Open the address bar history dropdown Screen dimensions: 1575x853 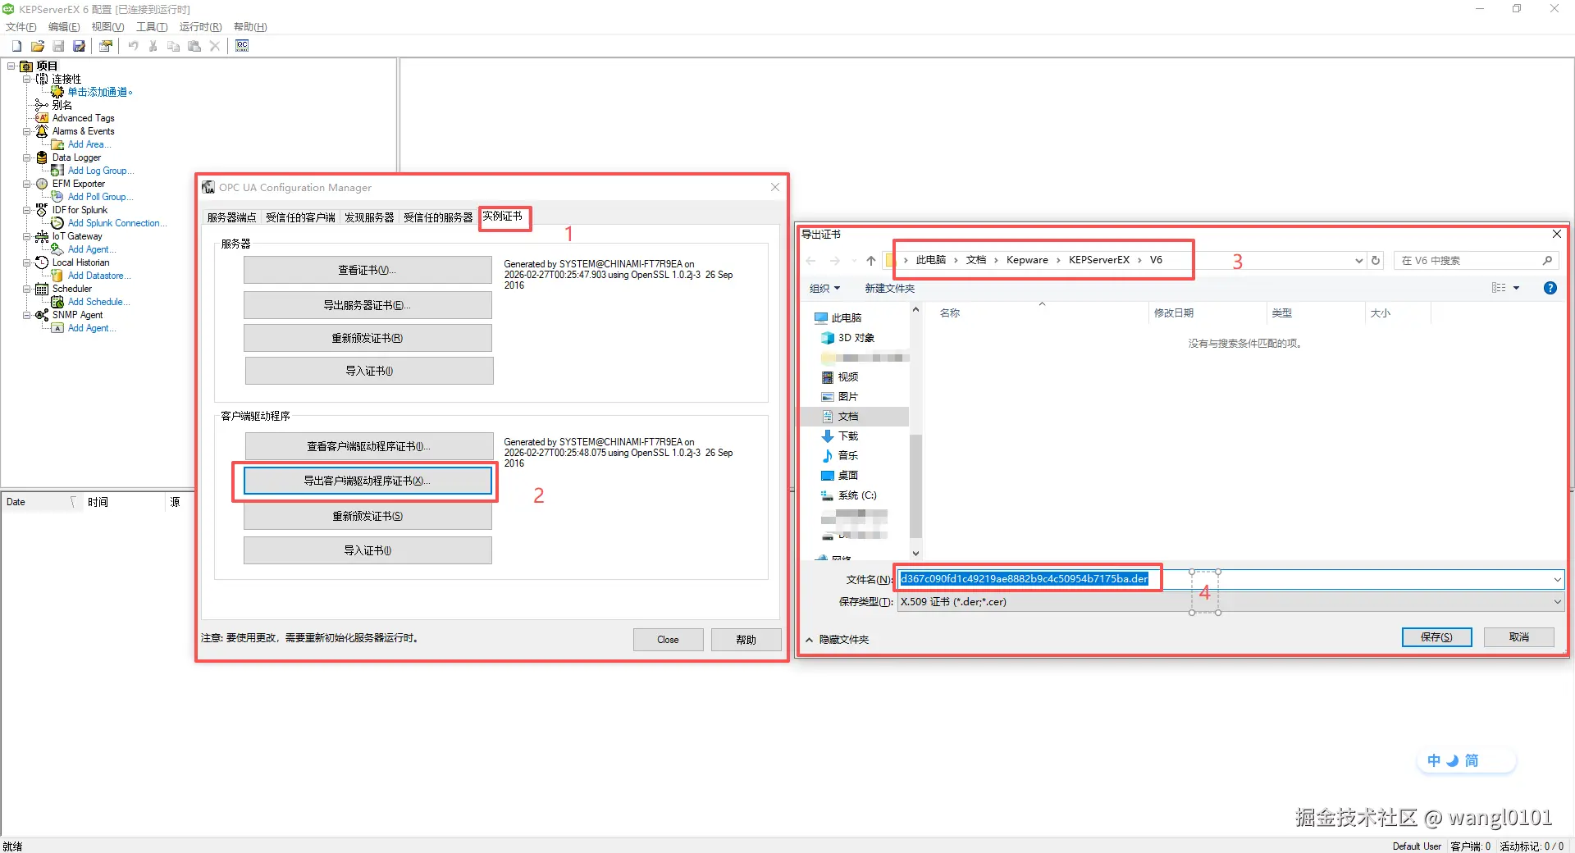pos(1359,261)
